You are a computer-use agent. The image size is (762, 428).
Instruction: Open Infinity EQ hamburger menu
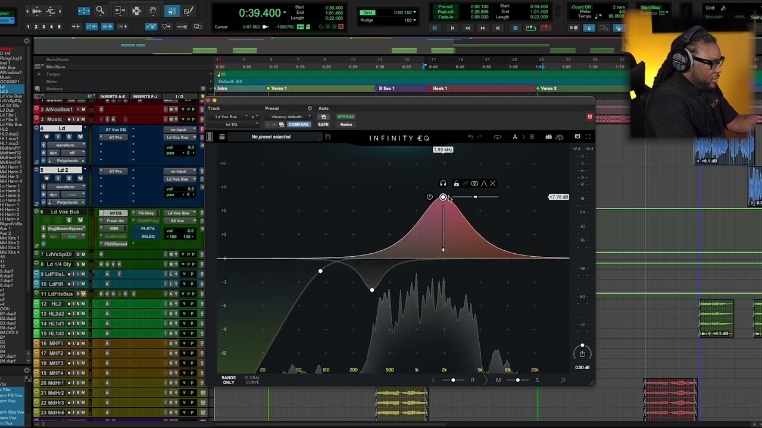(222, 137)
